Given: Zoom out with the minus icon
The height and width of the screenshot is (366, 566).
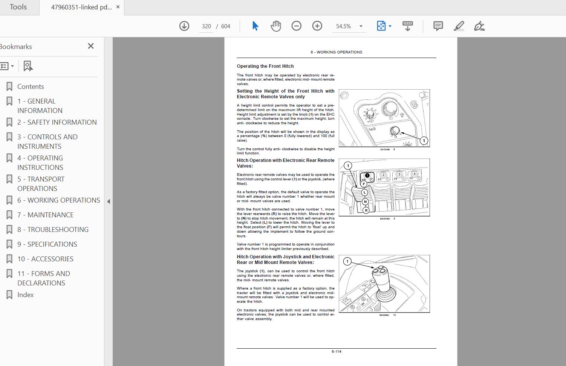Looking at the screenshot, I should point(297,26).
